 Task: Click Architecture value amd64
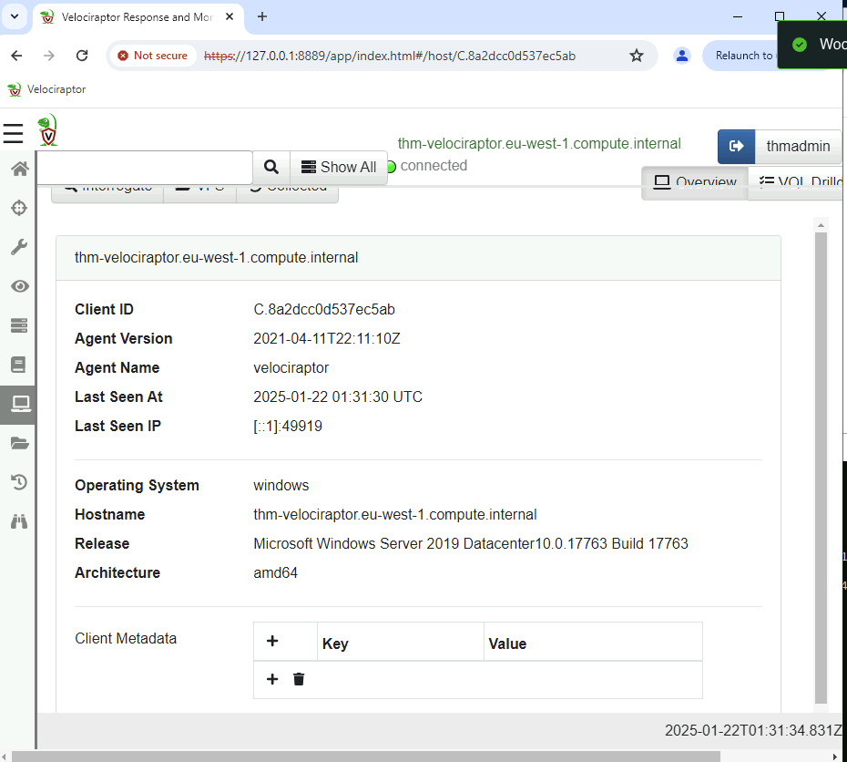[275, 572]
